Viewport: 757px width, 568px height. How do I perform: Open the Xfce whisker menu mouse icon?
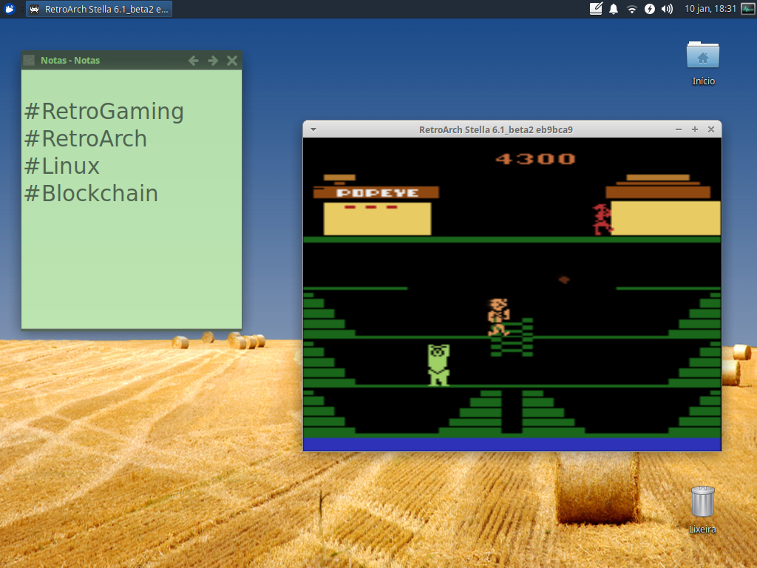[x=9, y=9]
